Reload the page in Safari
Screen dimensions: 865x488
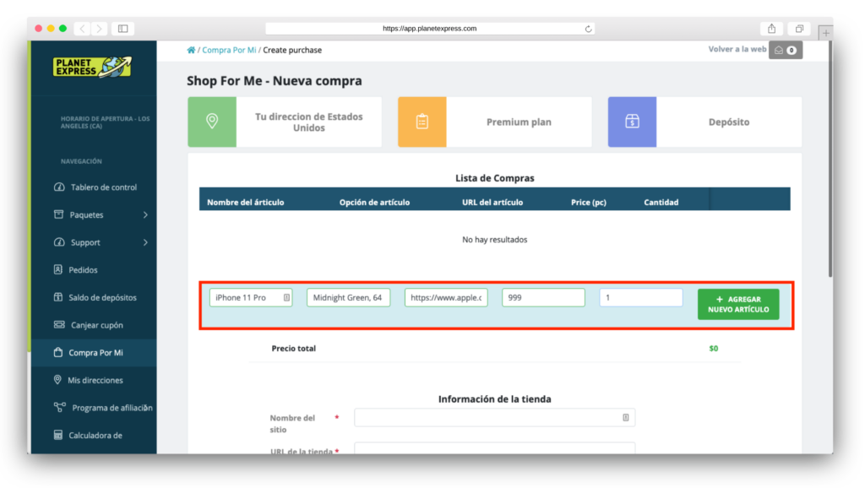pos(588,29)
